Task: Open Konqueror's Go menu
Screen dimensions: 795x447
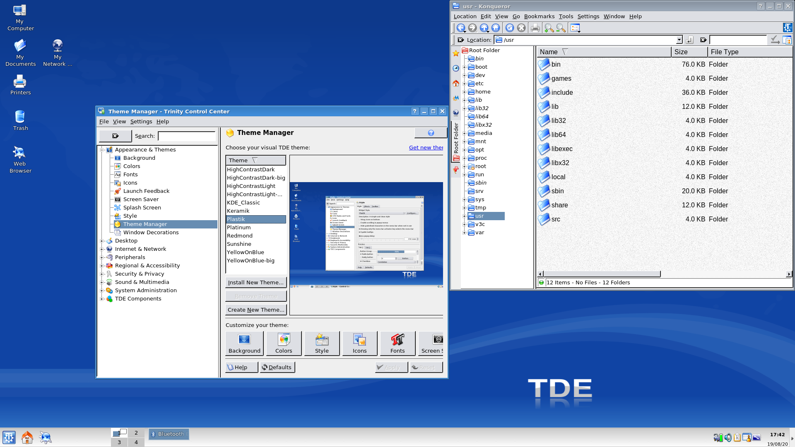Action: pyautogui.click(x=516, y=17)
